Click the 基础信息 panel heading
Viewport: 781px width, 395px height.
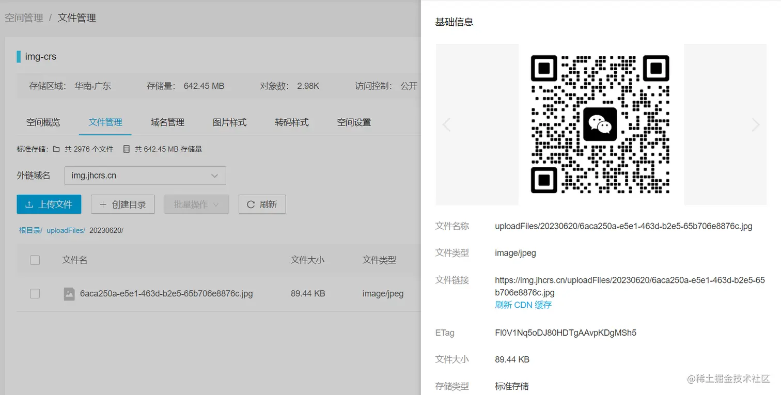(455, 22)
